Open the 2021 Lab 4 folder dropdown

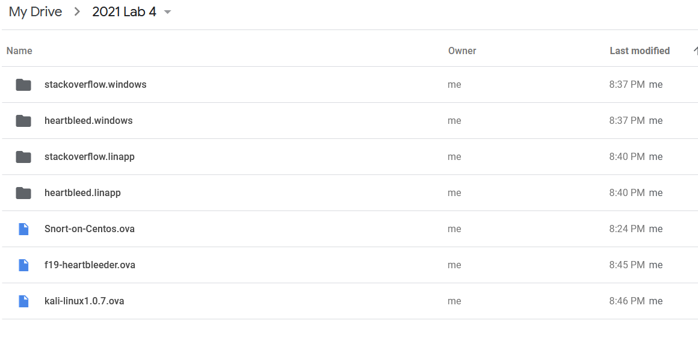click(167, 13)
